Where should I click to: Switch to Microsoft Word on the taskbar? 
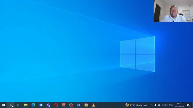pyautogui.click(x=78, y=105)
